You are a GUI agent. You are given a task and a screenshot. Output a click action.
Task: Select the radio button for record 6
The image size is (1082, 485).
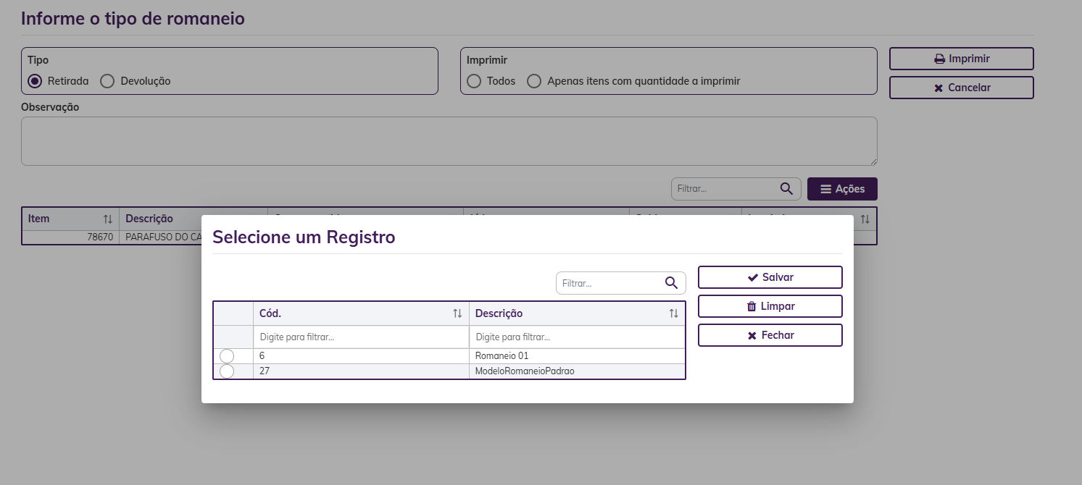(x=227, y=356)
